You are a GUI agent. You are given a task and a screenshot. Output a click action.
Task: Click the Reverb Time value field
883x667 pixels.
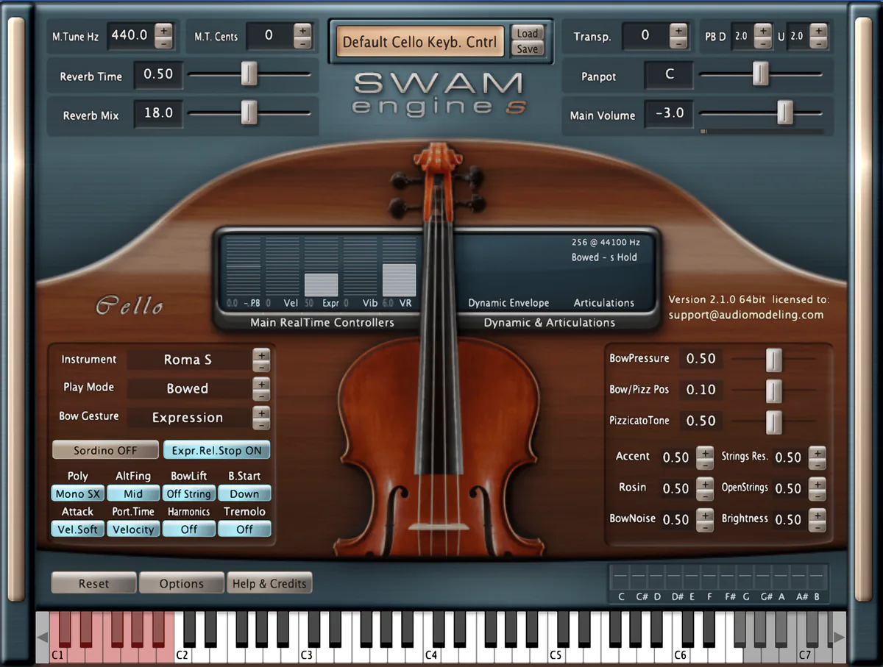(158, 74)
